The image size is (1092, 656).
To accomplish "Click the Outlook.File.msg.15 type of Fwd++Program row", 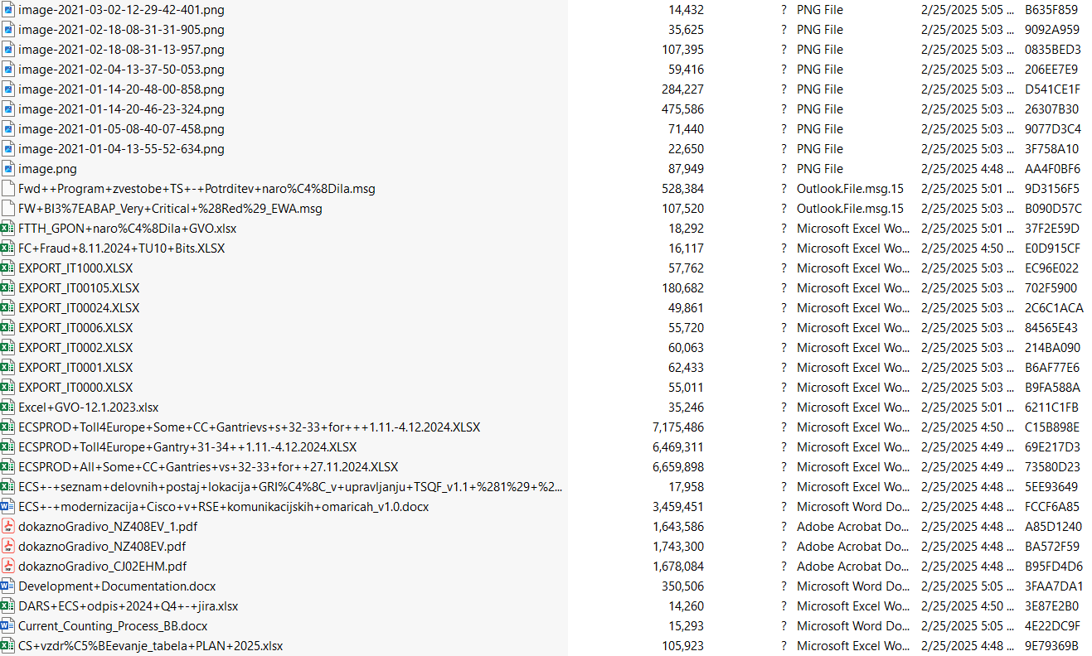I will coord(851,189).
